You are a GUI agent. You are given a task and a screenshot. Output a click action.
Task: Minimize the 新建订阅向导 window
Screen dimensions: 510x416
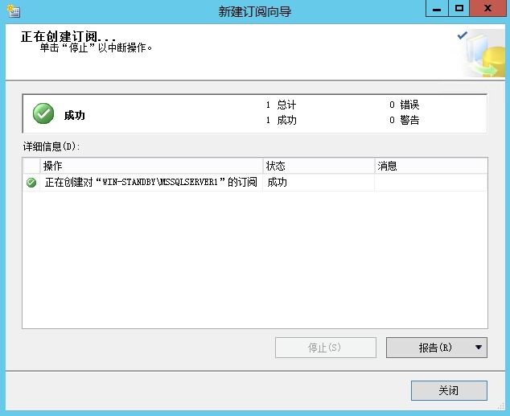[436, 9]
